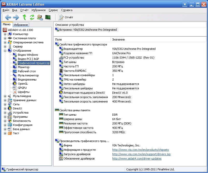Click the green Up level arrow
Viewport: 208px width, 173px height.
coord(24,17)
